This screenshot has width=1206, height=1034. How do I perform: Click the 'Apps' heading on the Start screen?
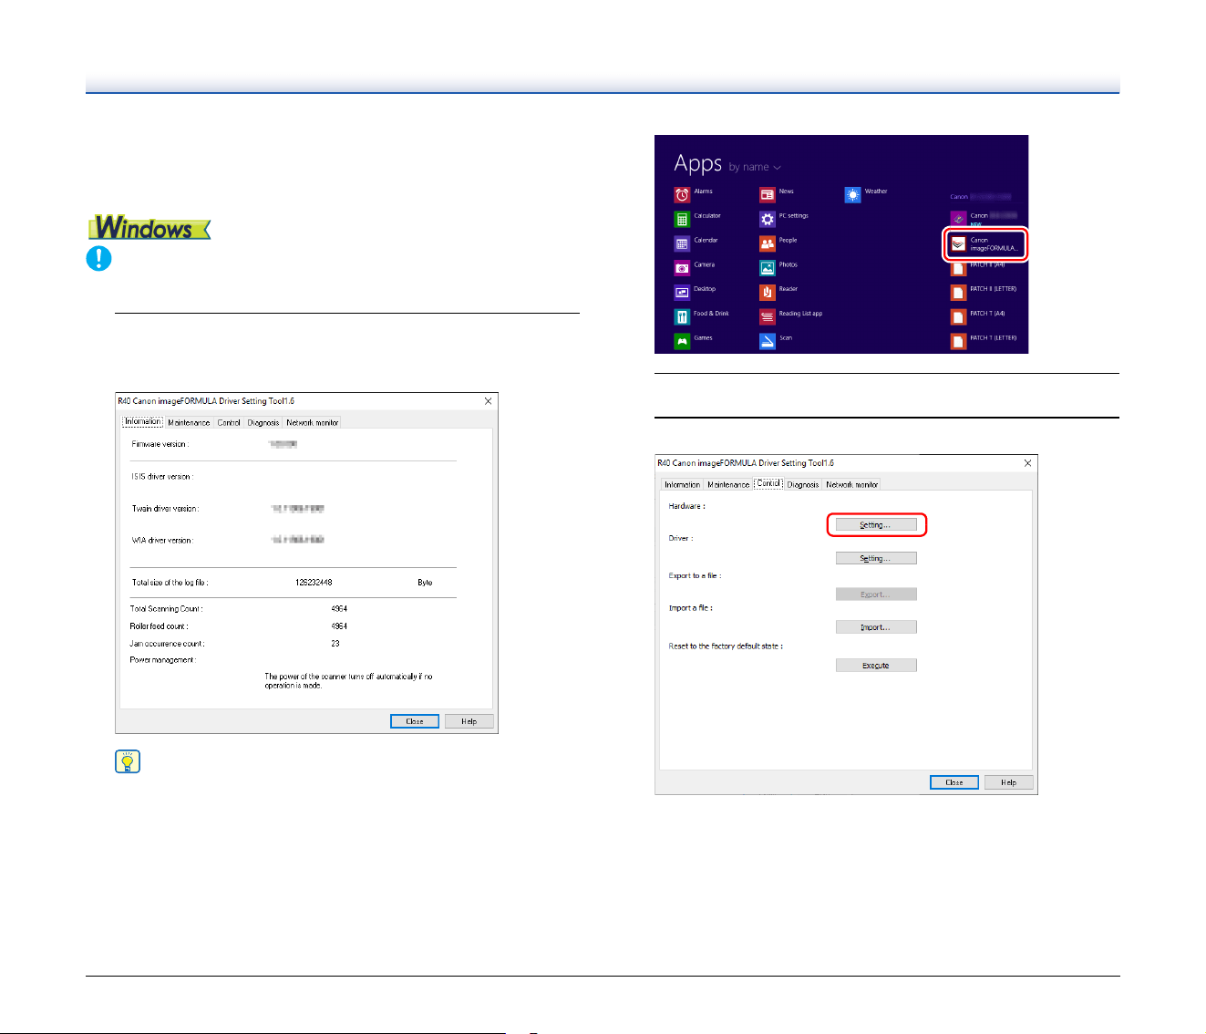[698, 164]
